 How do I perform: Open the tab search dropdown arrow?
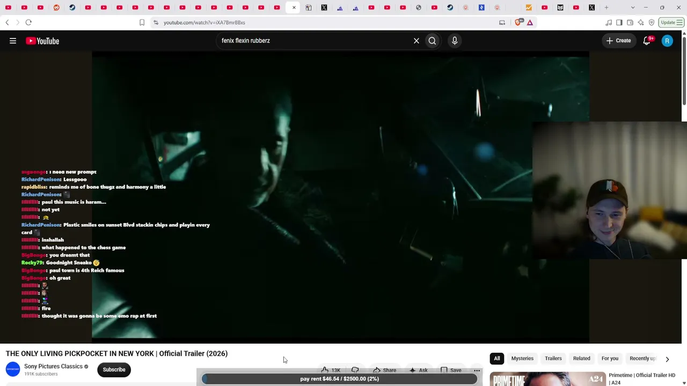pos(633,8)
